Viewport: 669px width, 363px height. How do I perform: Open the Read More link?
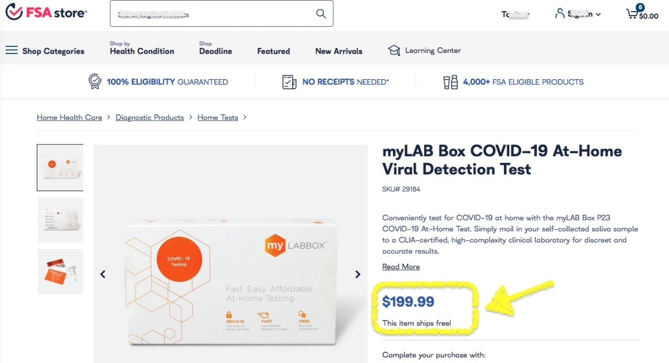pos(400,266)
